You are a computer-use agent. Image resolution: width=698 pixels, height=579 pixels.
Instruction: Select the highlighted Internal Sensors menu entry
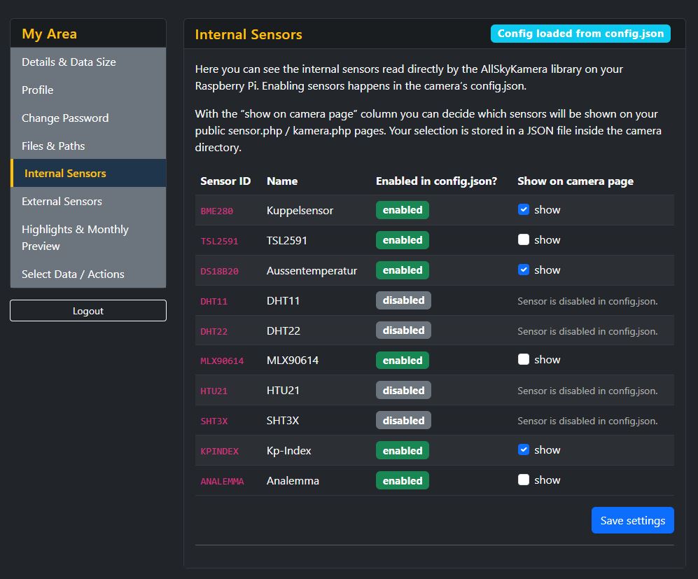coord(64,173)
